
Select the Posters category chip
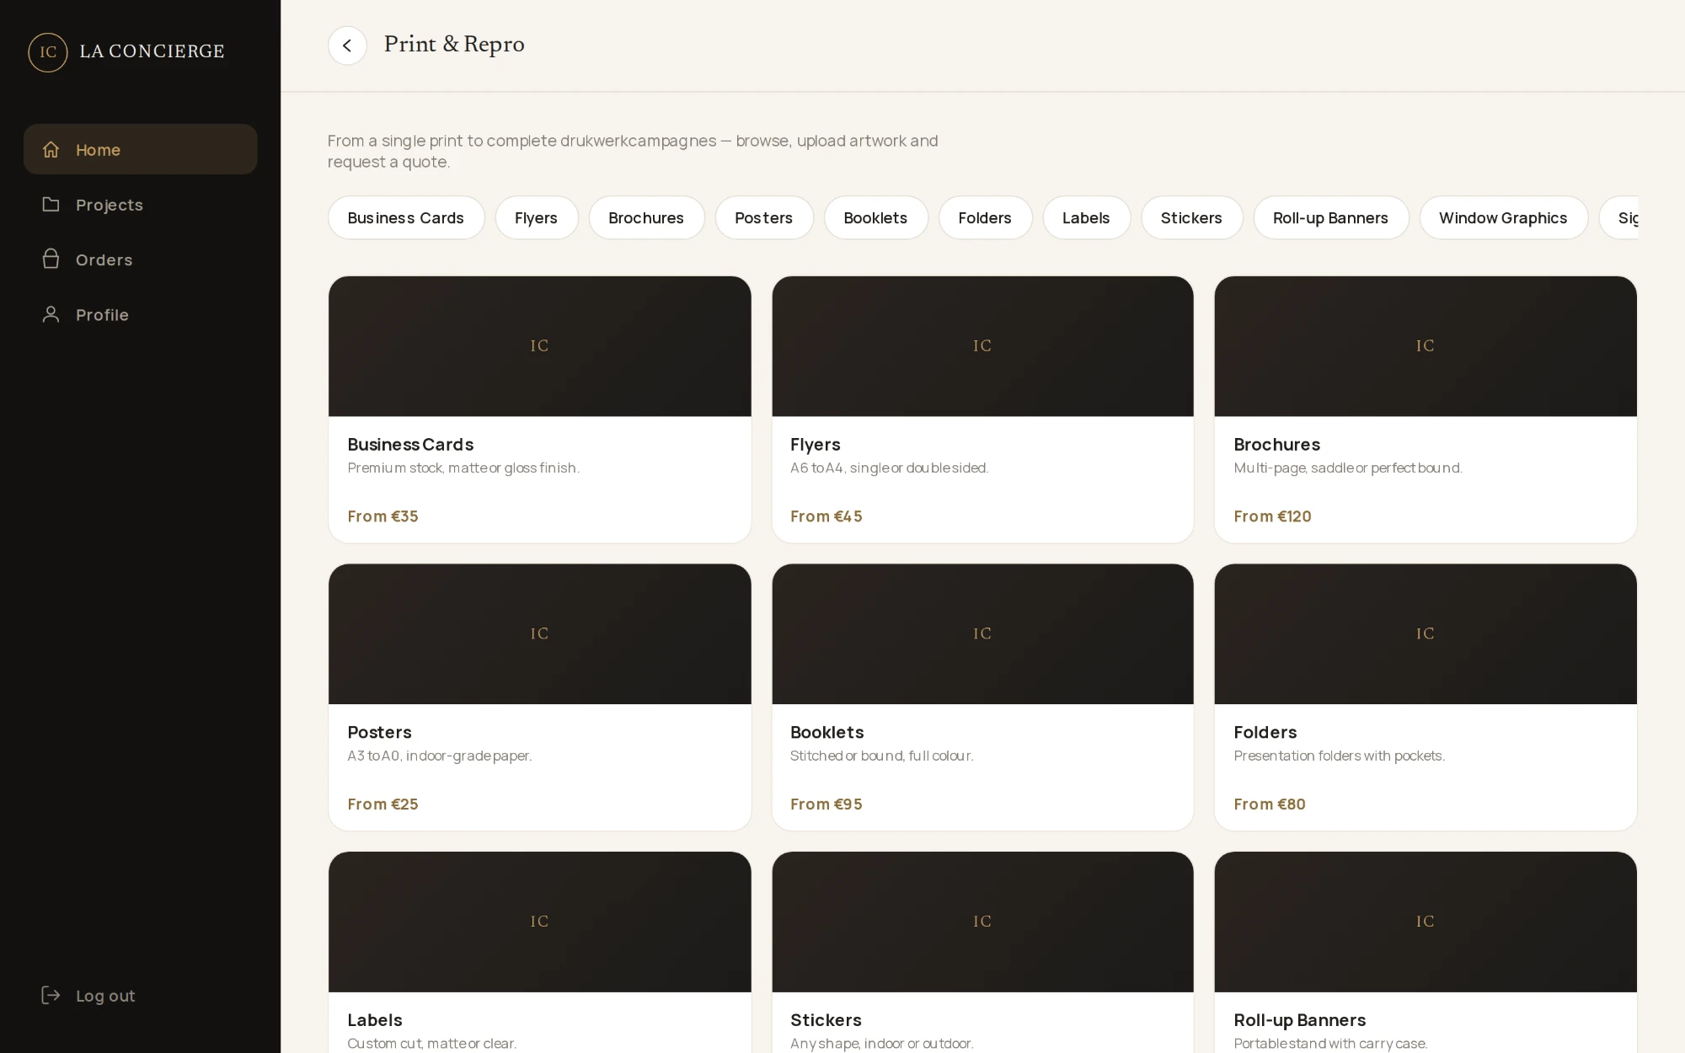(x=764, y=217)
